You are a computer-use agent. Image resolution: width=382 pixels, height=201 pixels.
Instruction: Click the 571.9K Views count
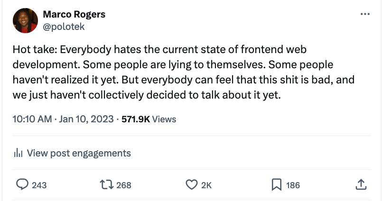pos(136,119)
